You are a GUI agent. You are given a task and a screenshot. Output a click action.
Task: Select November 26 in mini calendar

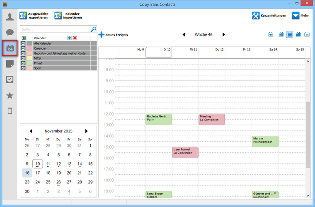[x=58, y=182]
